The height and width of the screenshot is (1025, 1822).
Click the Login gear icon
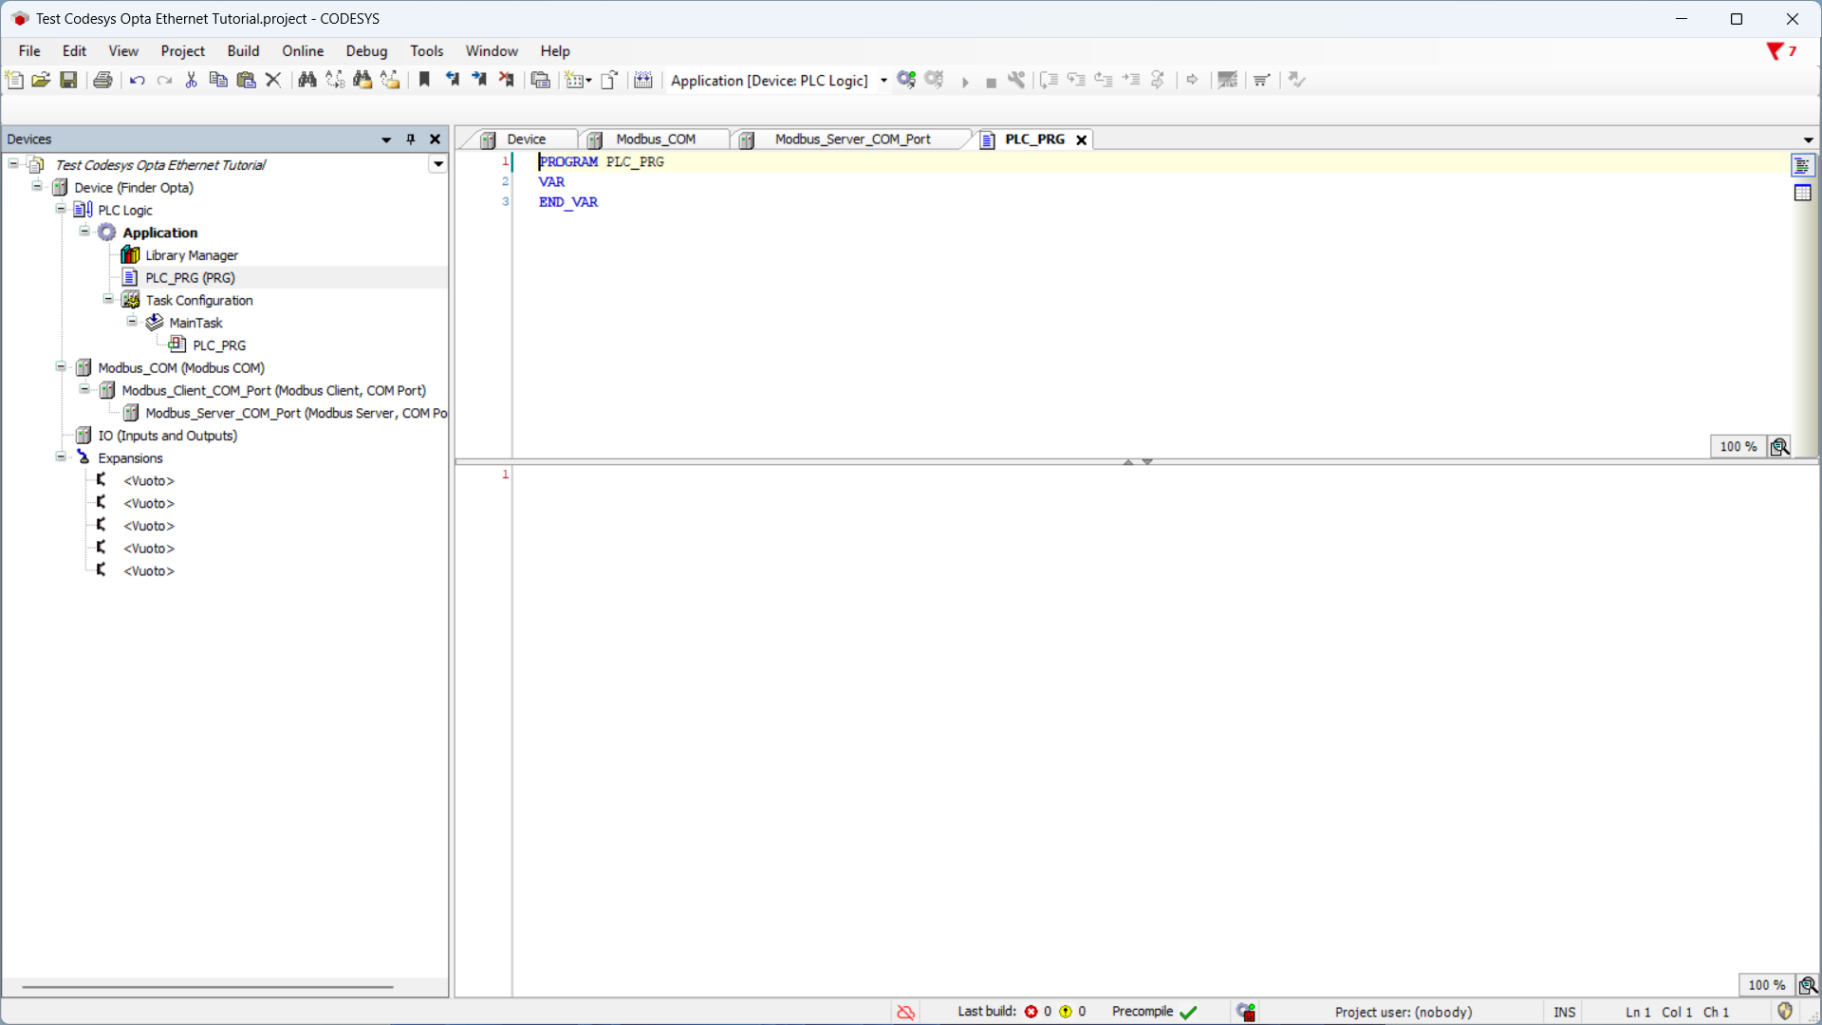tap(906, 80)
